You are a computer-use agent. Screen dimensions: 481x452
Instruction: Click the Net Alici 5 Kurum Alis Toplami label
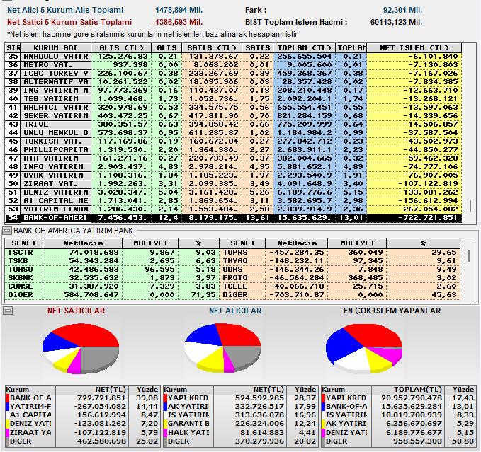pos(65,10)
